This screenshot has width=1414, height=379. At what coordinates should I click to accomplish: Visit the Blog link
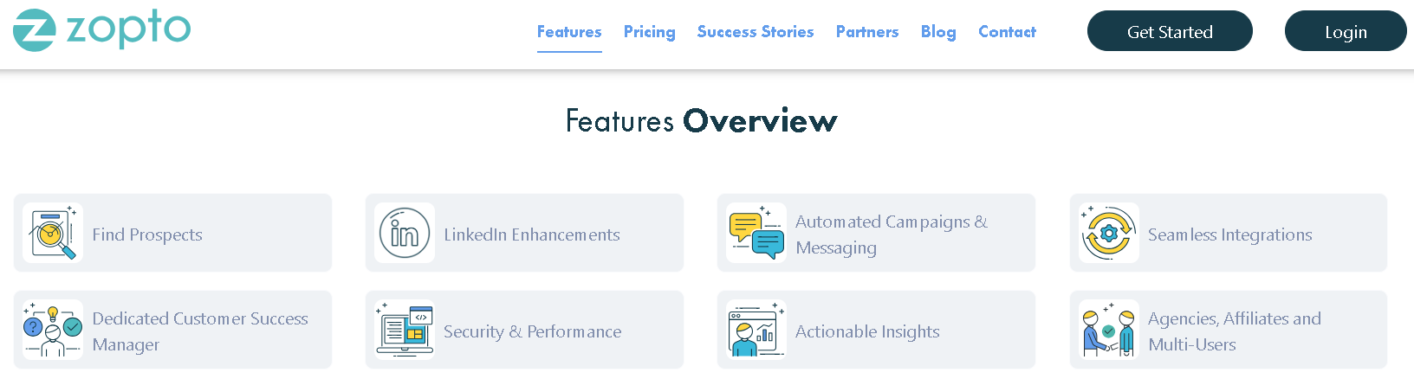pyautogui.click(x=938, y=32)
